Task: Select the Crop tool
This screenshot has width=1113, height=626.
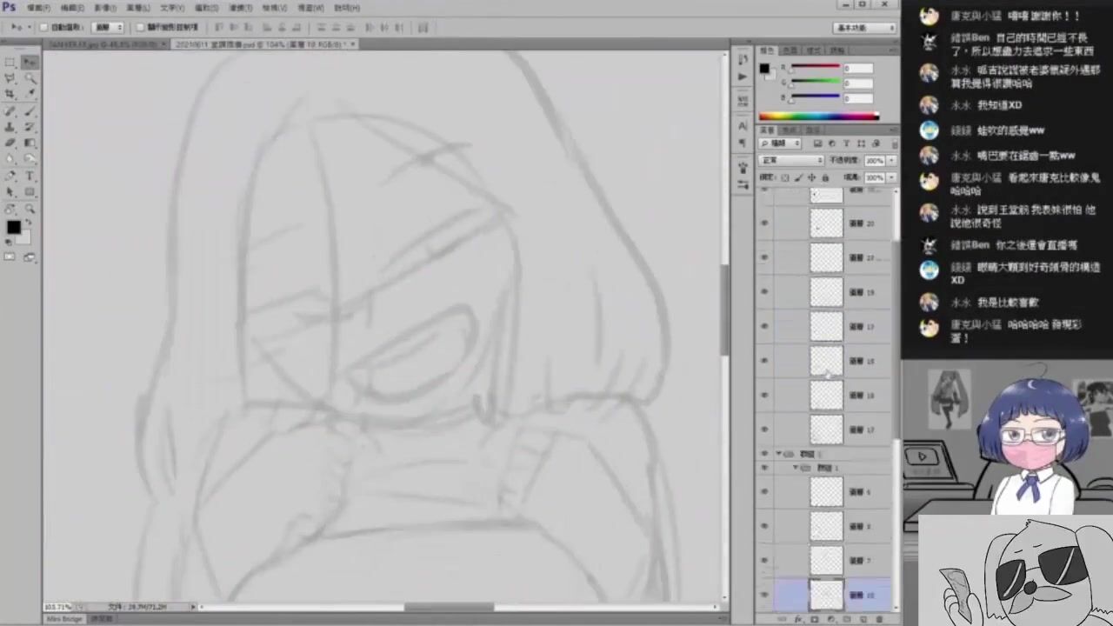Action: point(10,94)
